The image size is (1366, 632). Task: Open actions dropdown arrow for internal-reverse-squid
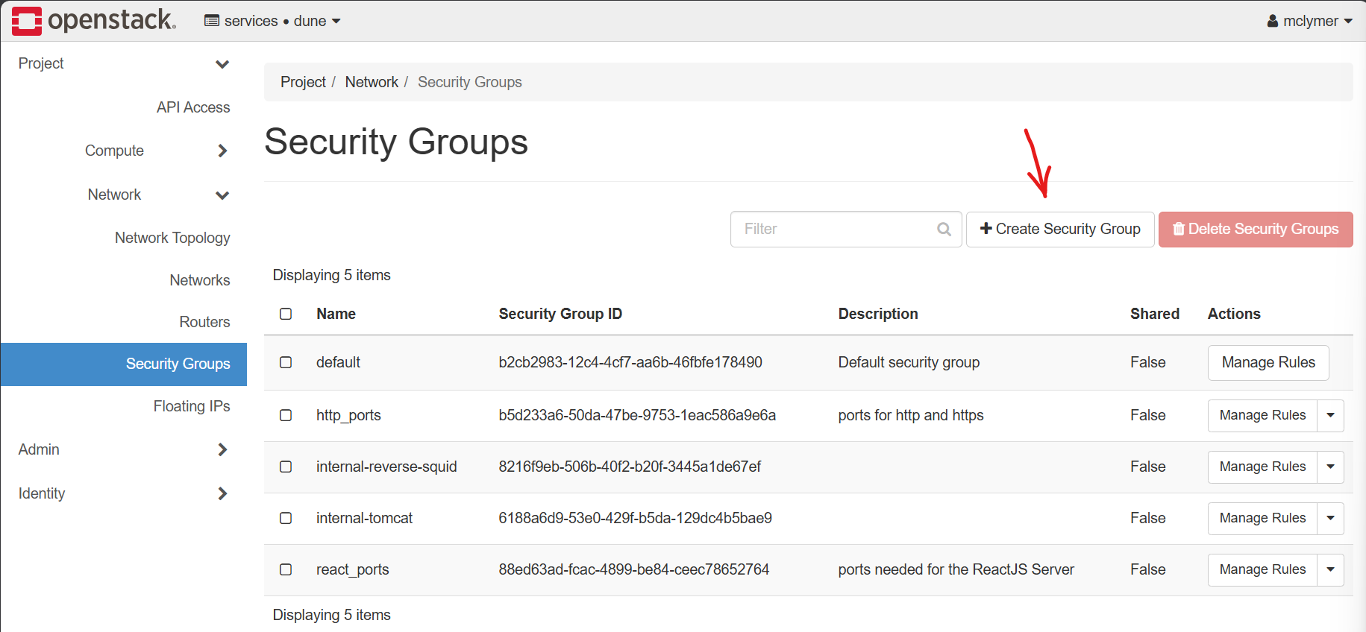(1330, 467)
